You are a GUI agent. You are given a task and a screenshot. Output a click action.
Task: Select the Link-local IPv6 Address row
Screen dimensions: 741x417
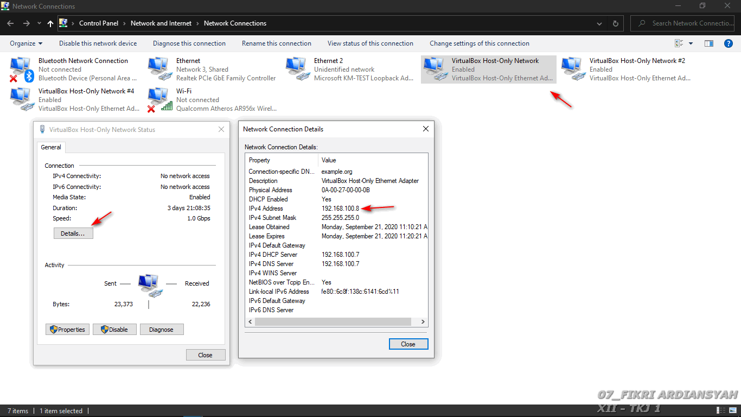click(x=337, y=292)
